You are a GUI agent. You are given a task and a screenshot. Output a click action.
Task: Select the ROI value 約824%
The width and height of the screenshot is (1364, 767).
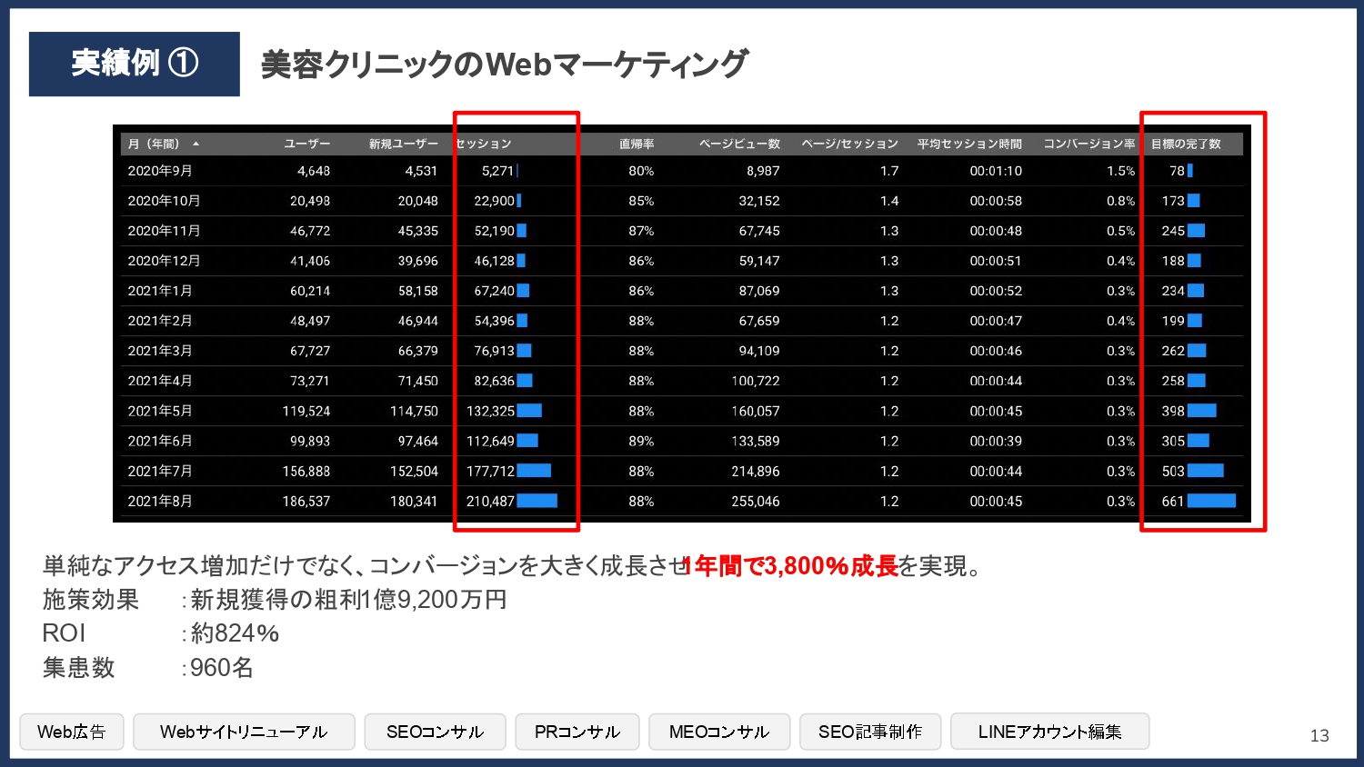pyautogui.click(x=235, y=633)
